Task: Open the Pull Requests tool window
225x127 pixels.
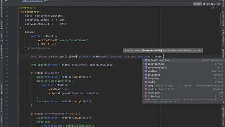Action: tap(1, 52)
